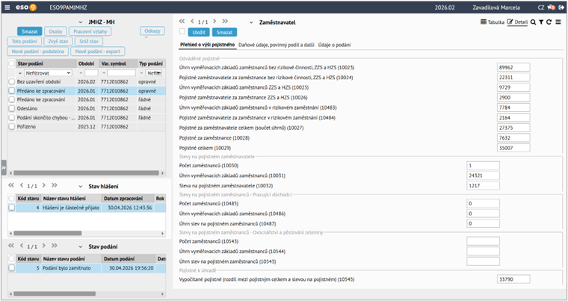
Task: Collapse the Stav hlášení panel chevron
Action: (81, 187)
